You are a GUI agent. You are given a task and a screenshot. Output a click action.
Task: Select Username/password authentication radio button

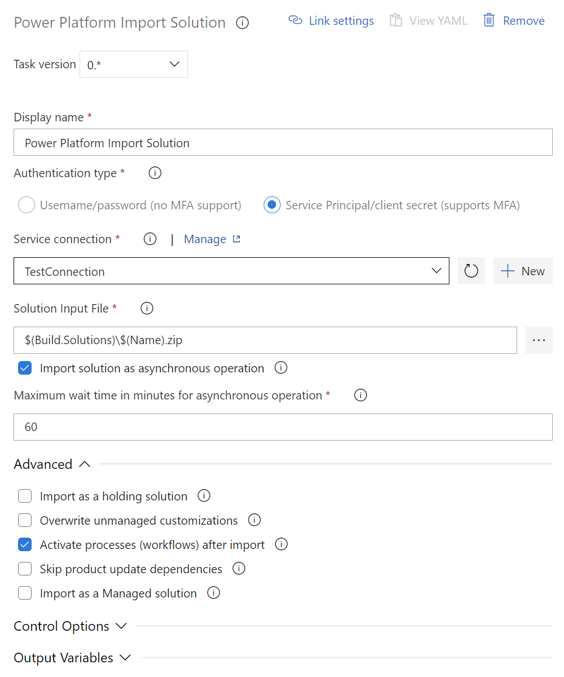pos(27,205)
